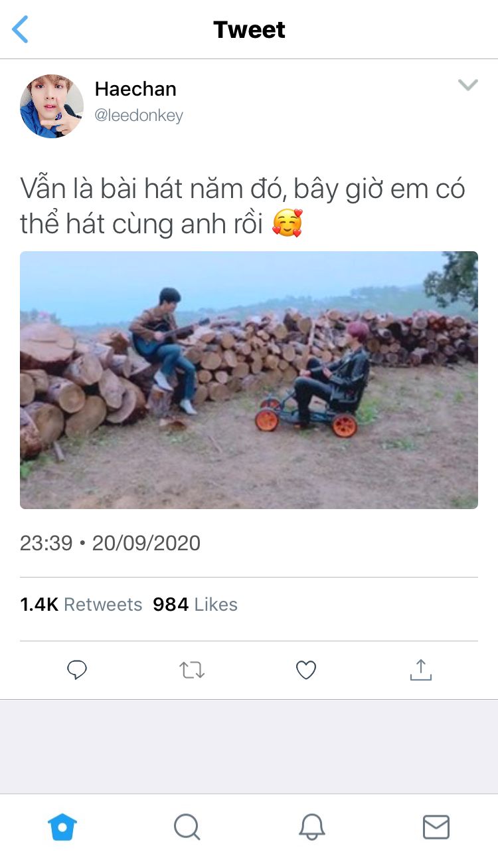The image size is (498, 860).
Task: Open the attached photo of woodpile
Action: [x=249, y=380]
